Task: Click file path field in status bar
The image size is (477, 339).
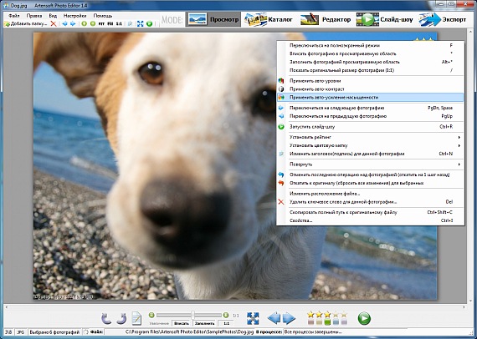Action: pyautogui.click(x=179, y=332)
